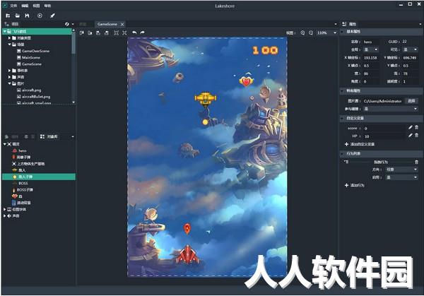Expand the 对象类型 folder
The width and height of the screenshot is (424, 296).
(x=9, y=38)
